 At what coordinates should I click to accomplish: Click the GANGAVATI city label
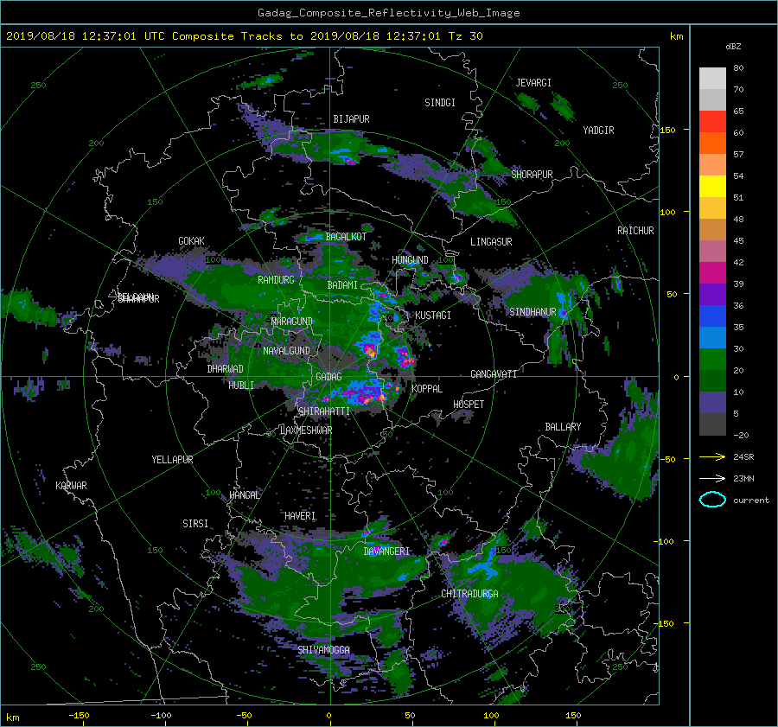point(494,374)
